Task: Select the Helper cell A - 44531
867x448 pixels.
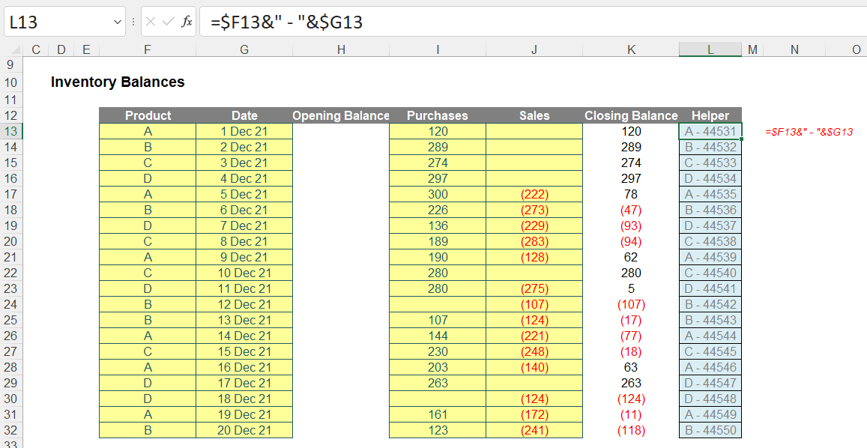Action: (710, 131)
